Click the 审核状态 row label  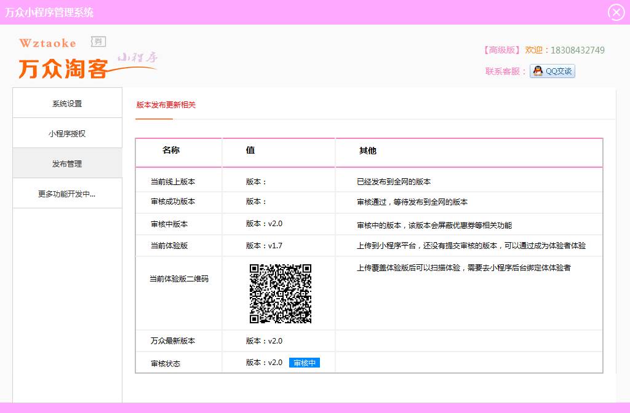pyautogui.click(x=165, y=364)
